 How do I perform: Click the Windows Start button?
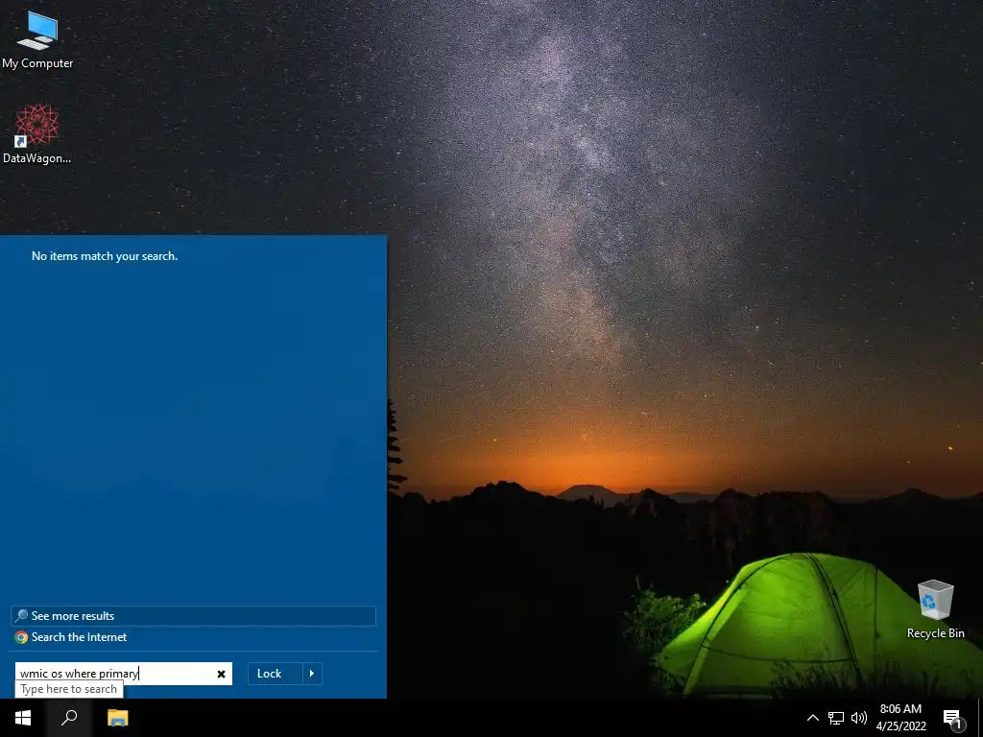coord(23,718)
